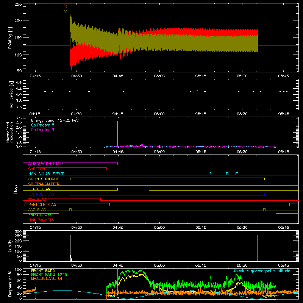
Task: Click the MAX_DET_VS_TOT legend entry
Action: click(x=47, y=278)
